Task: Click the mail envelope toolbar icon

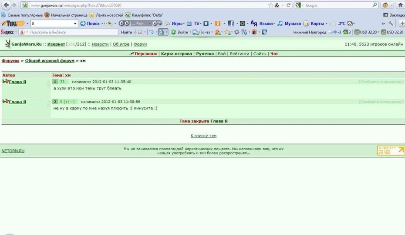Action: coord(350,23)
